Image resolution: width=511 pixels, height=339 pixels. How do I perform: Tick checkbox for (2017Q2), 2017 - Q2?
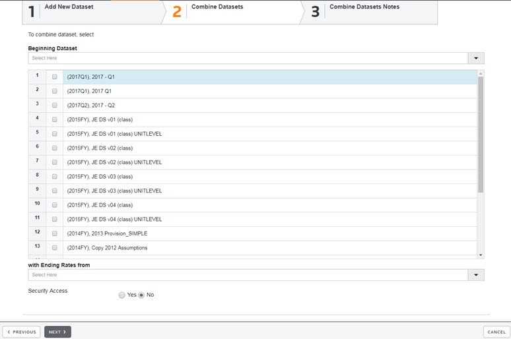tap(55, 106)
